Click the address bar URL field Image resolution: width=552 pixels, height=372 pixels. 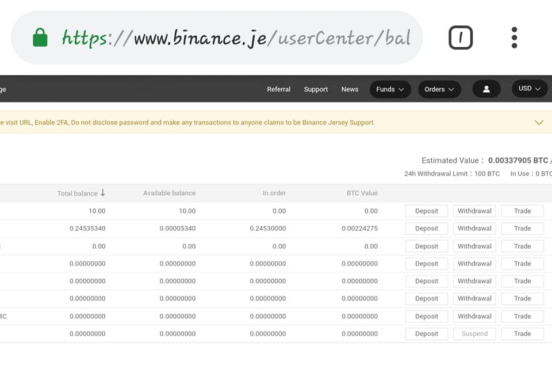pos(217,38)
